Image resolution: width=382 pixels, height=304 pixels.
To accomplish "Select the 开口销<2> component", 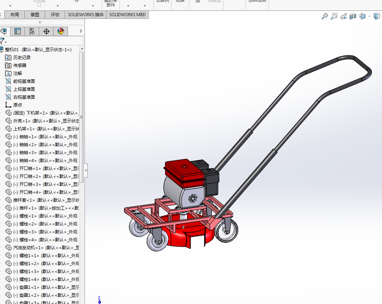I will (42, 176).
